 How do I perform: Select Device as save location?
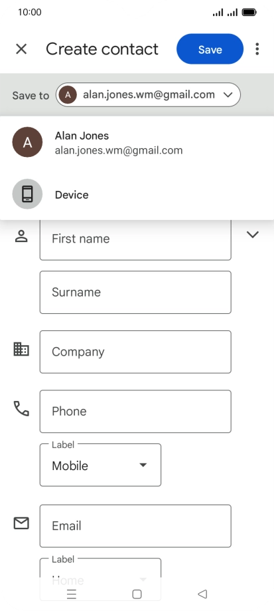click(x=137, y=194)
